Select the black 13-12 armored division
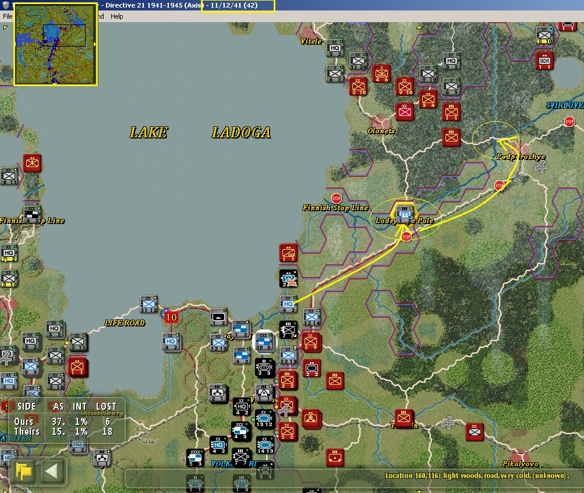584x493 pixels. coord(264,418)
